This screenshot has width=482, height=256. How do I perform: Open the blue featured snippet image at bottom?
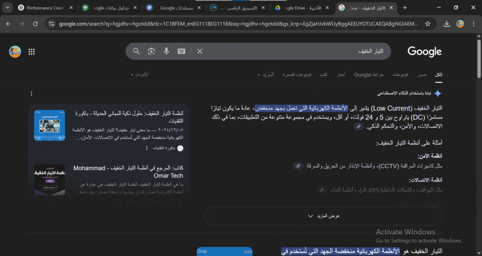[225, 251]
